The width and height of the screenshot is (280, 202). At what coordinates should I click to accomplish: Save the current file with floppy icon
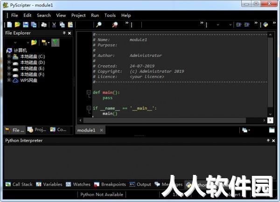[26, 25]
